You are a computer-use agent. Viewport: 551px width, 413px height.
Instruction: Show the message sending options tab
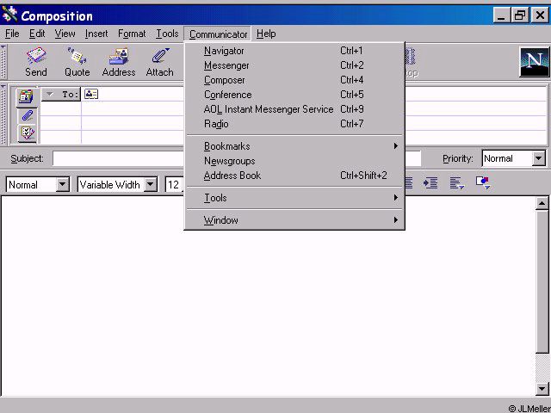click(27, 133)
